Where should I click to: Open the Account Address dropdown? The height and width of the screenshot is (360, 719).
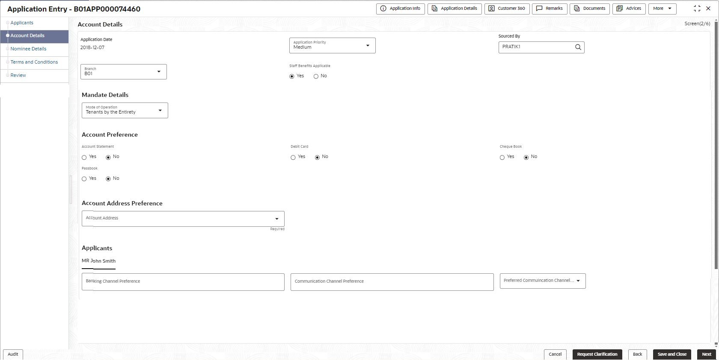183,219
